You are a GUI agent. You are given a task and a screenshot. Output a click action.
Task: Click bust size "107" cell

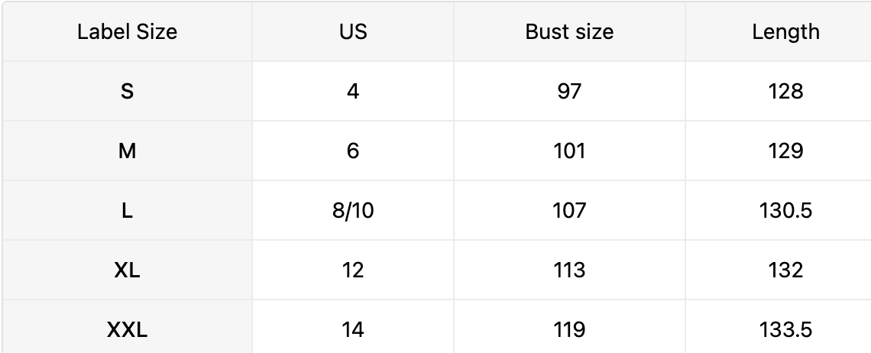click(x=569, y=211)
